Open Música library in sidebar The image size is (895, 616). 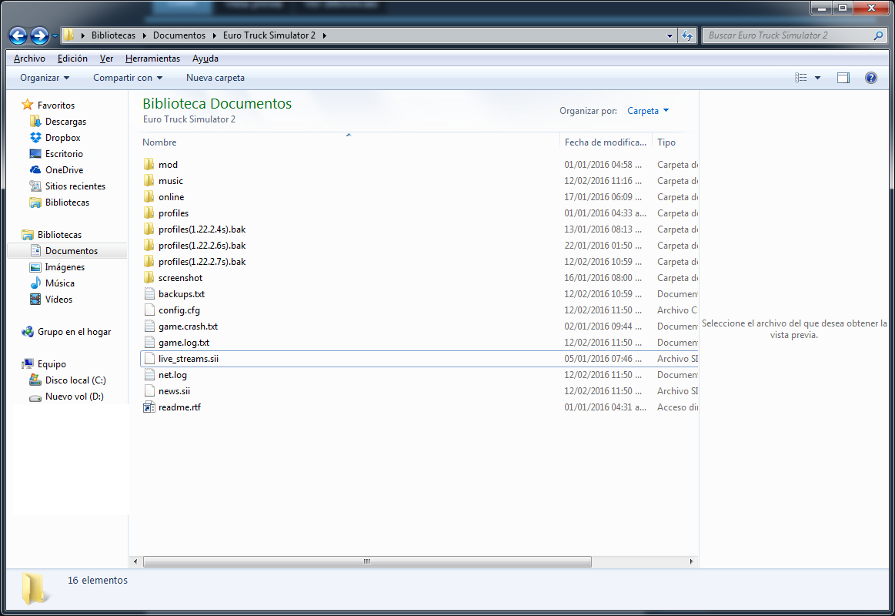(59, 283)
